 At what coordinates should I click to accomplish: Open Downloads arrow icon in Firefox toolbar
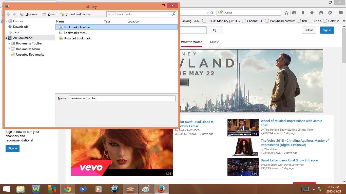(x=303, y=13)
